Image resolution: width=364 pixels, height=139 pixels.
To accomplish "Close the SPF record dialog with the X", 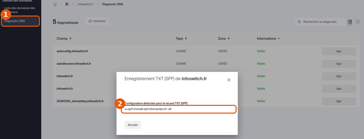I will coord(229,80).
